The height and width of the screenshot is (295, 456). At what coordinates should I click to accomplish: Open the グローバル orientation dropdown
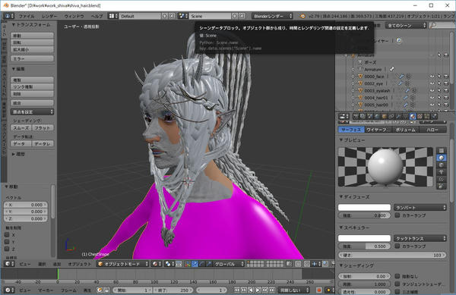click(229, 264)
